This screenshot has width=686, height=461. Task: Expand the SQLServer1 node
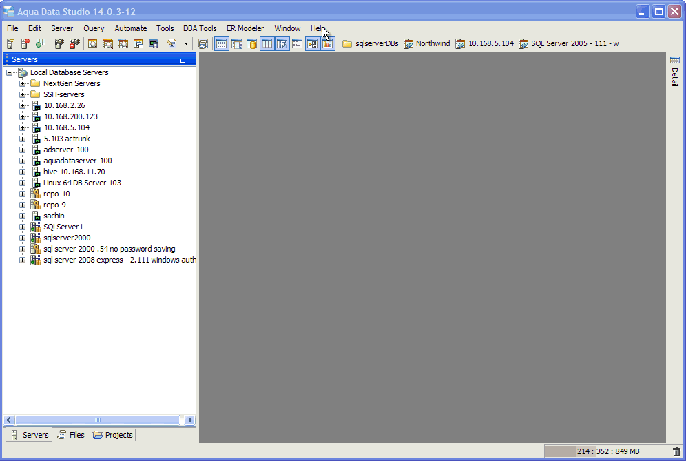[22, 227]
